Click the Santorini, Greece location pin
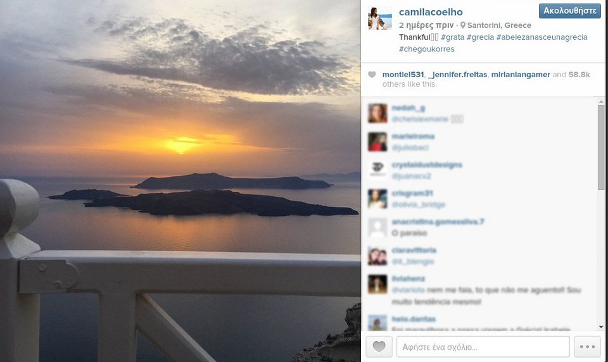This screenshot has height=362, width=608. point(462,25)
